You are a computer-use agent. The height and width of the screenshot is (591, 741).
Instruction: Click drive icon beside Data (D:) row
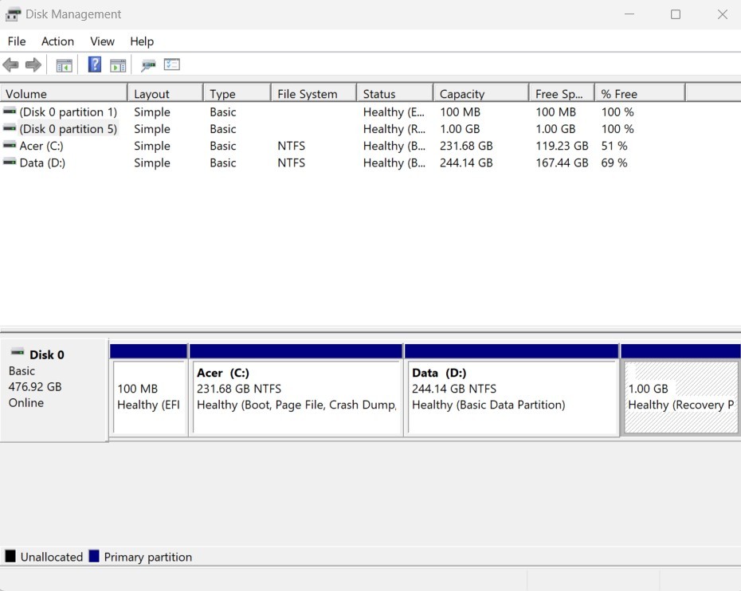[10, 162]
